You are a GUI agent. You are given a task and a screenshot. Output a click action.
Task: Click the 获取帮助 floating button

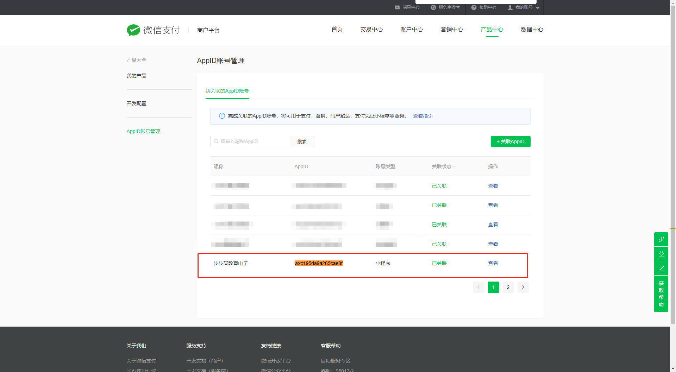click(x=661, y=294)
